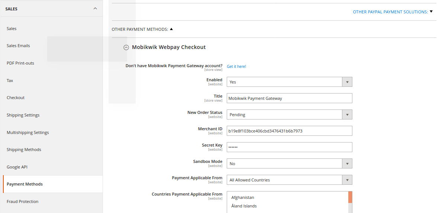This screenshot has width=439, height=213.
Task: Open Tax settings
Action: tap(10, 80)
